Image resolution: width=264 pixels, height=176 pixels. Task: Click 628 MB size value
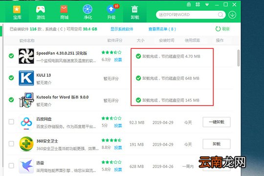coord(137,166)
